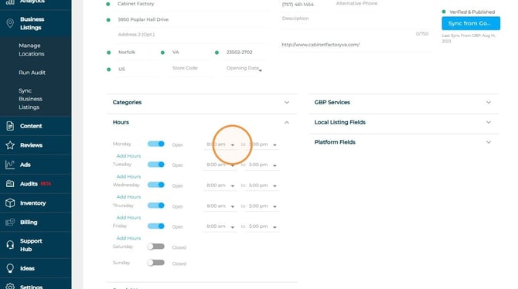Viewport: 518px width, 289px height.
Task: Turn off Monday open toggle
Action: 156,144
